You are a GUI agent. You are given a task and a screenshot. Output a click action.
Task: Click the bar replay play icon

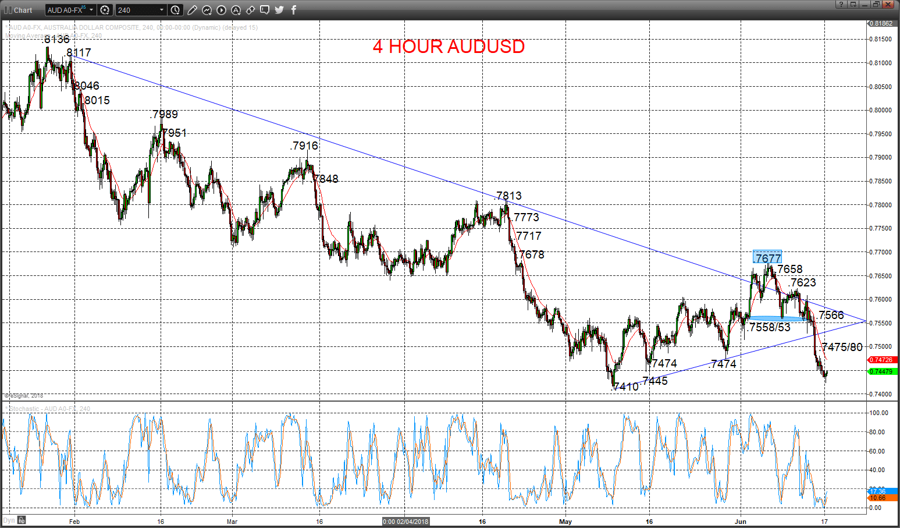(222, 10)
